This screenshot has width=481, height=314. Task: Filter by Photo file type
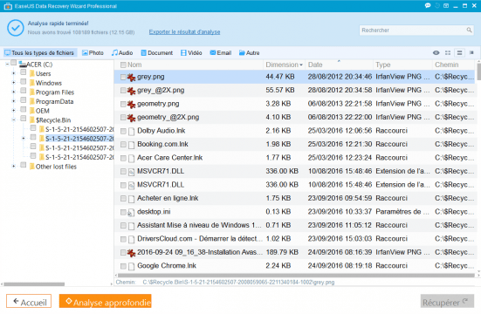pos(93,52)
